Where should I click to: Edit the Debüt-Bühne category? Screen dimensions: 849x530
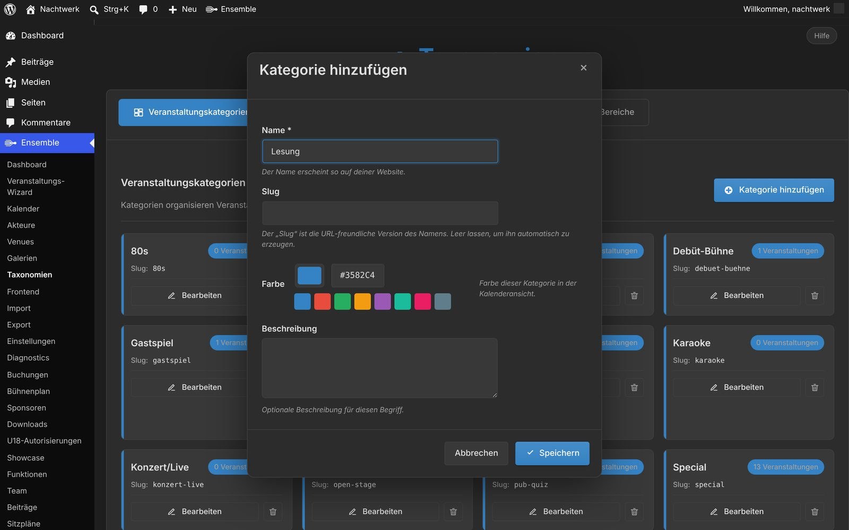(737, 296)
